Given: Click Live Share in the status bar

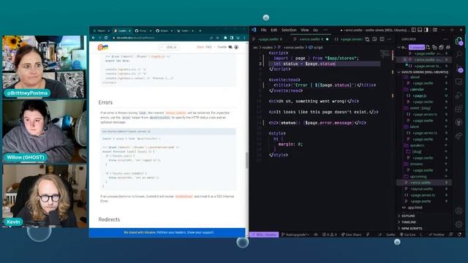Looking at the screenshot, I should (x=351, y=235).
